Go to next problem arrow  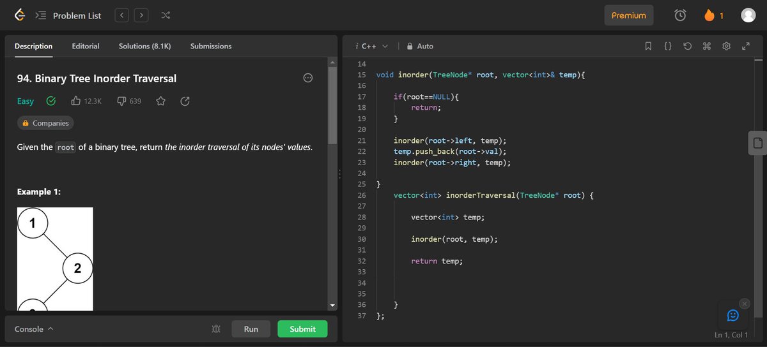[x=141, y=15]
